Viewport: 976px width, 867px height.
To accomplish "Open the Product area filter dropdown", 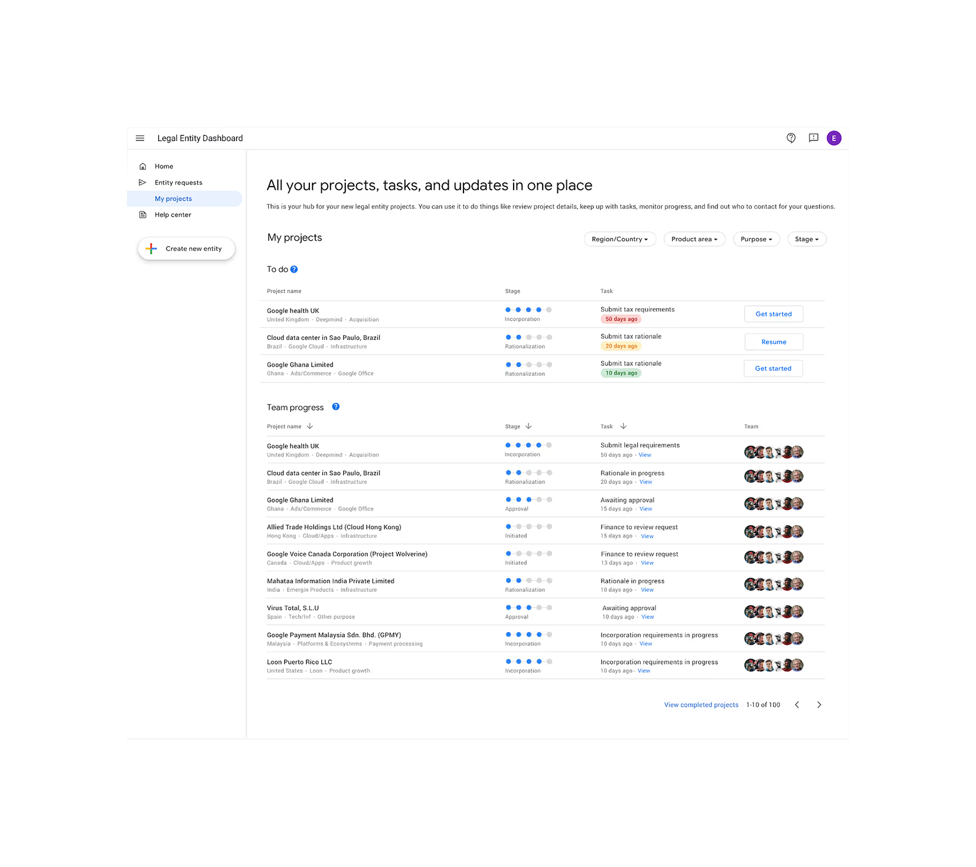I will click(x=694, y=239).
